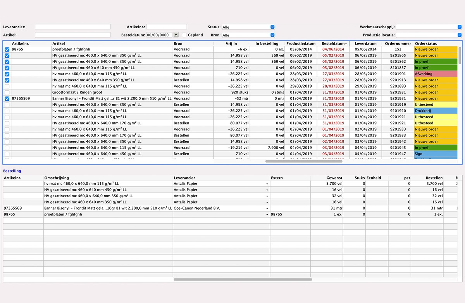Click the 920 stuks stock cell
The width and height of the screenshot is (465, 303).
231,93
